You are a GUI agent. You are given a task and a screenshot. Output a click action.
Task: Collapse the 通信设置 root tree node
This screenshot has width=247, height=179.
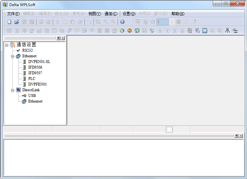coord(7,45)
